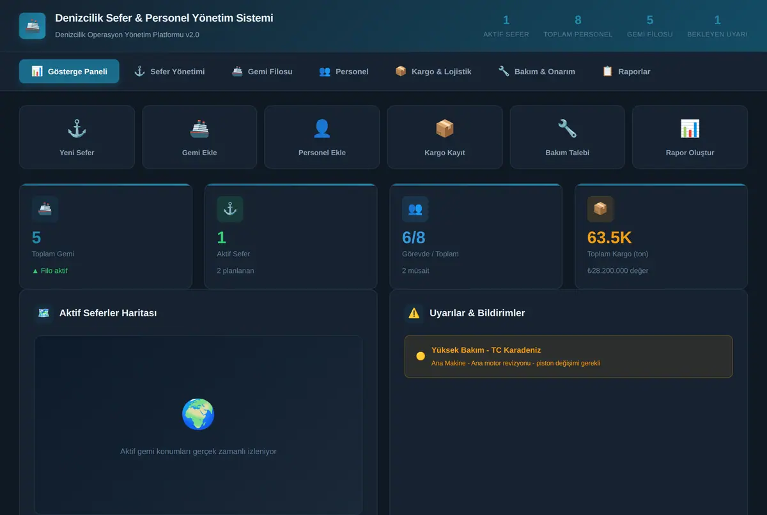The height and width of the screenshot is (515, 767).
Task: Click the ship icon on Gemi Ekle card
Action: tap(199, 128)
